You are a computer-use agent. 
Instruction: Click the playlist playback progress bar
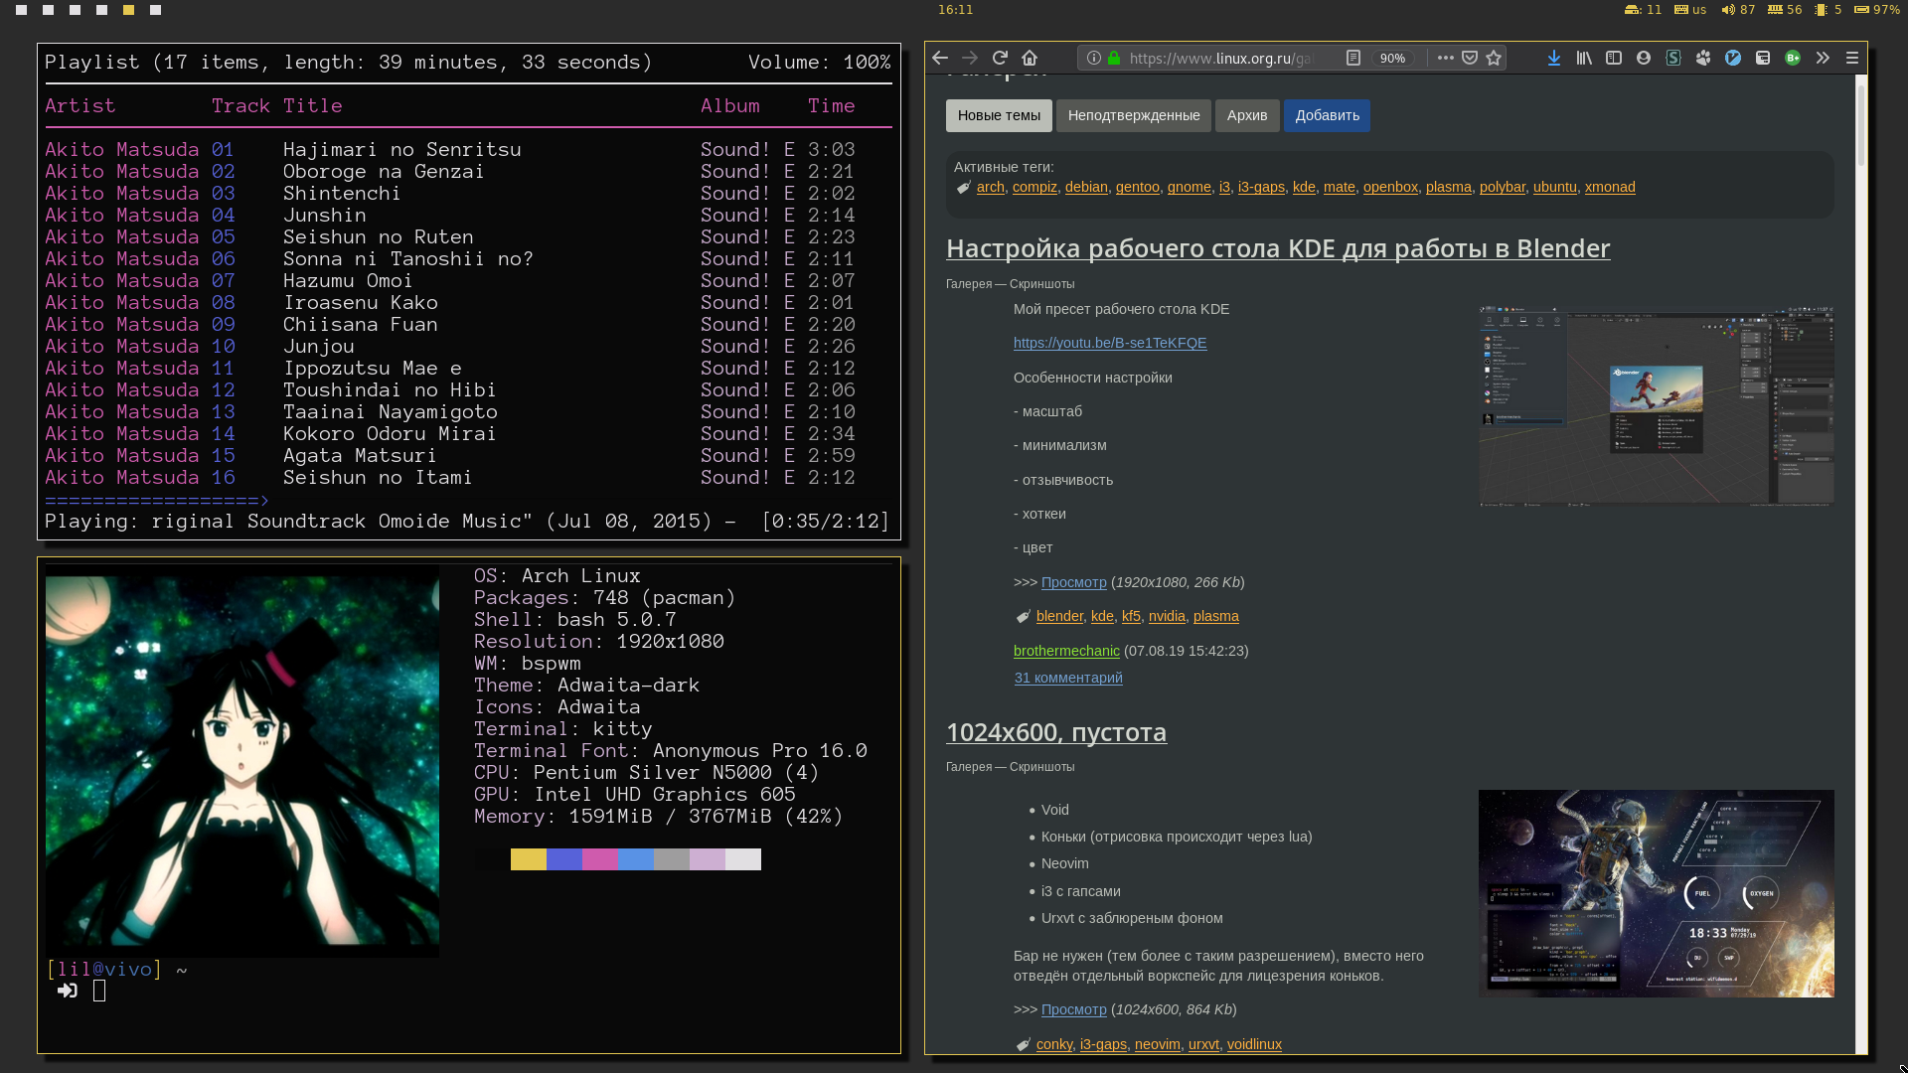(x=468, y=501)
